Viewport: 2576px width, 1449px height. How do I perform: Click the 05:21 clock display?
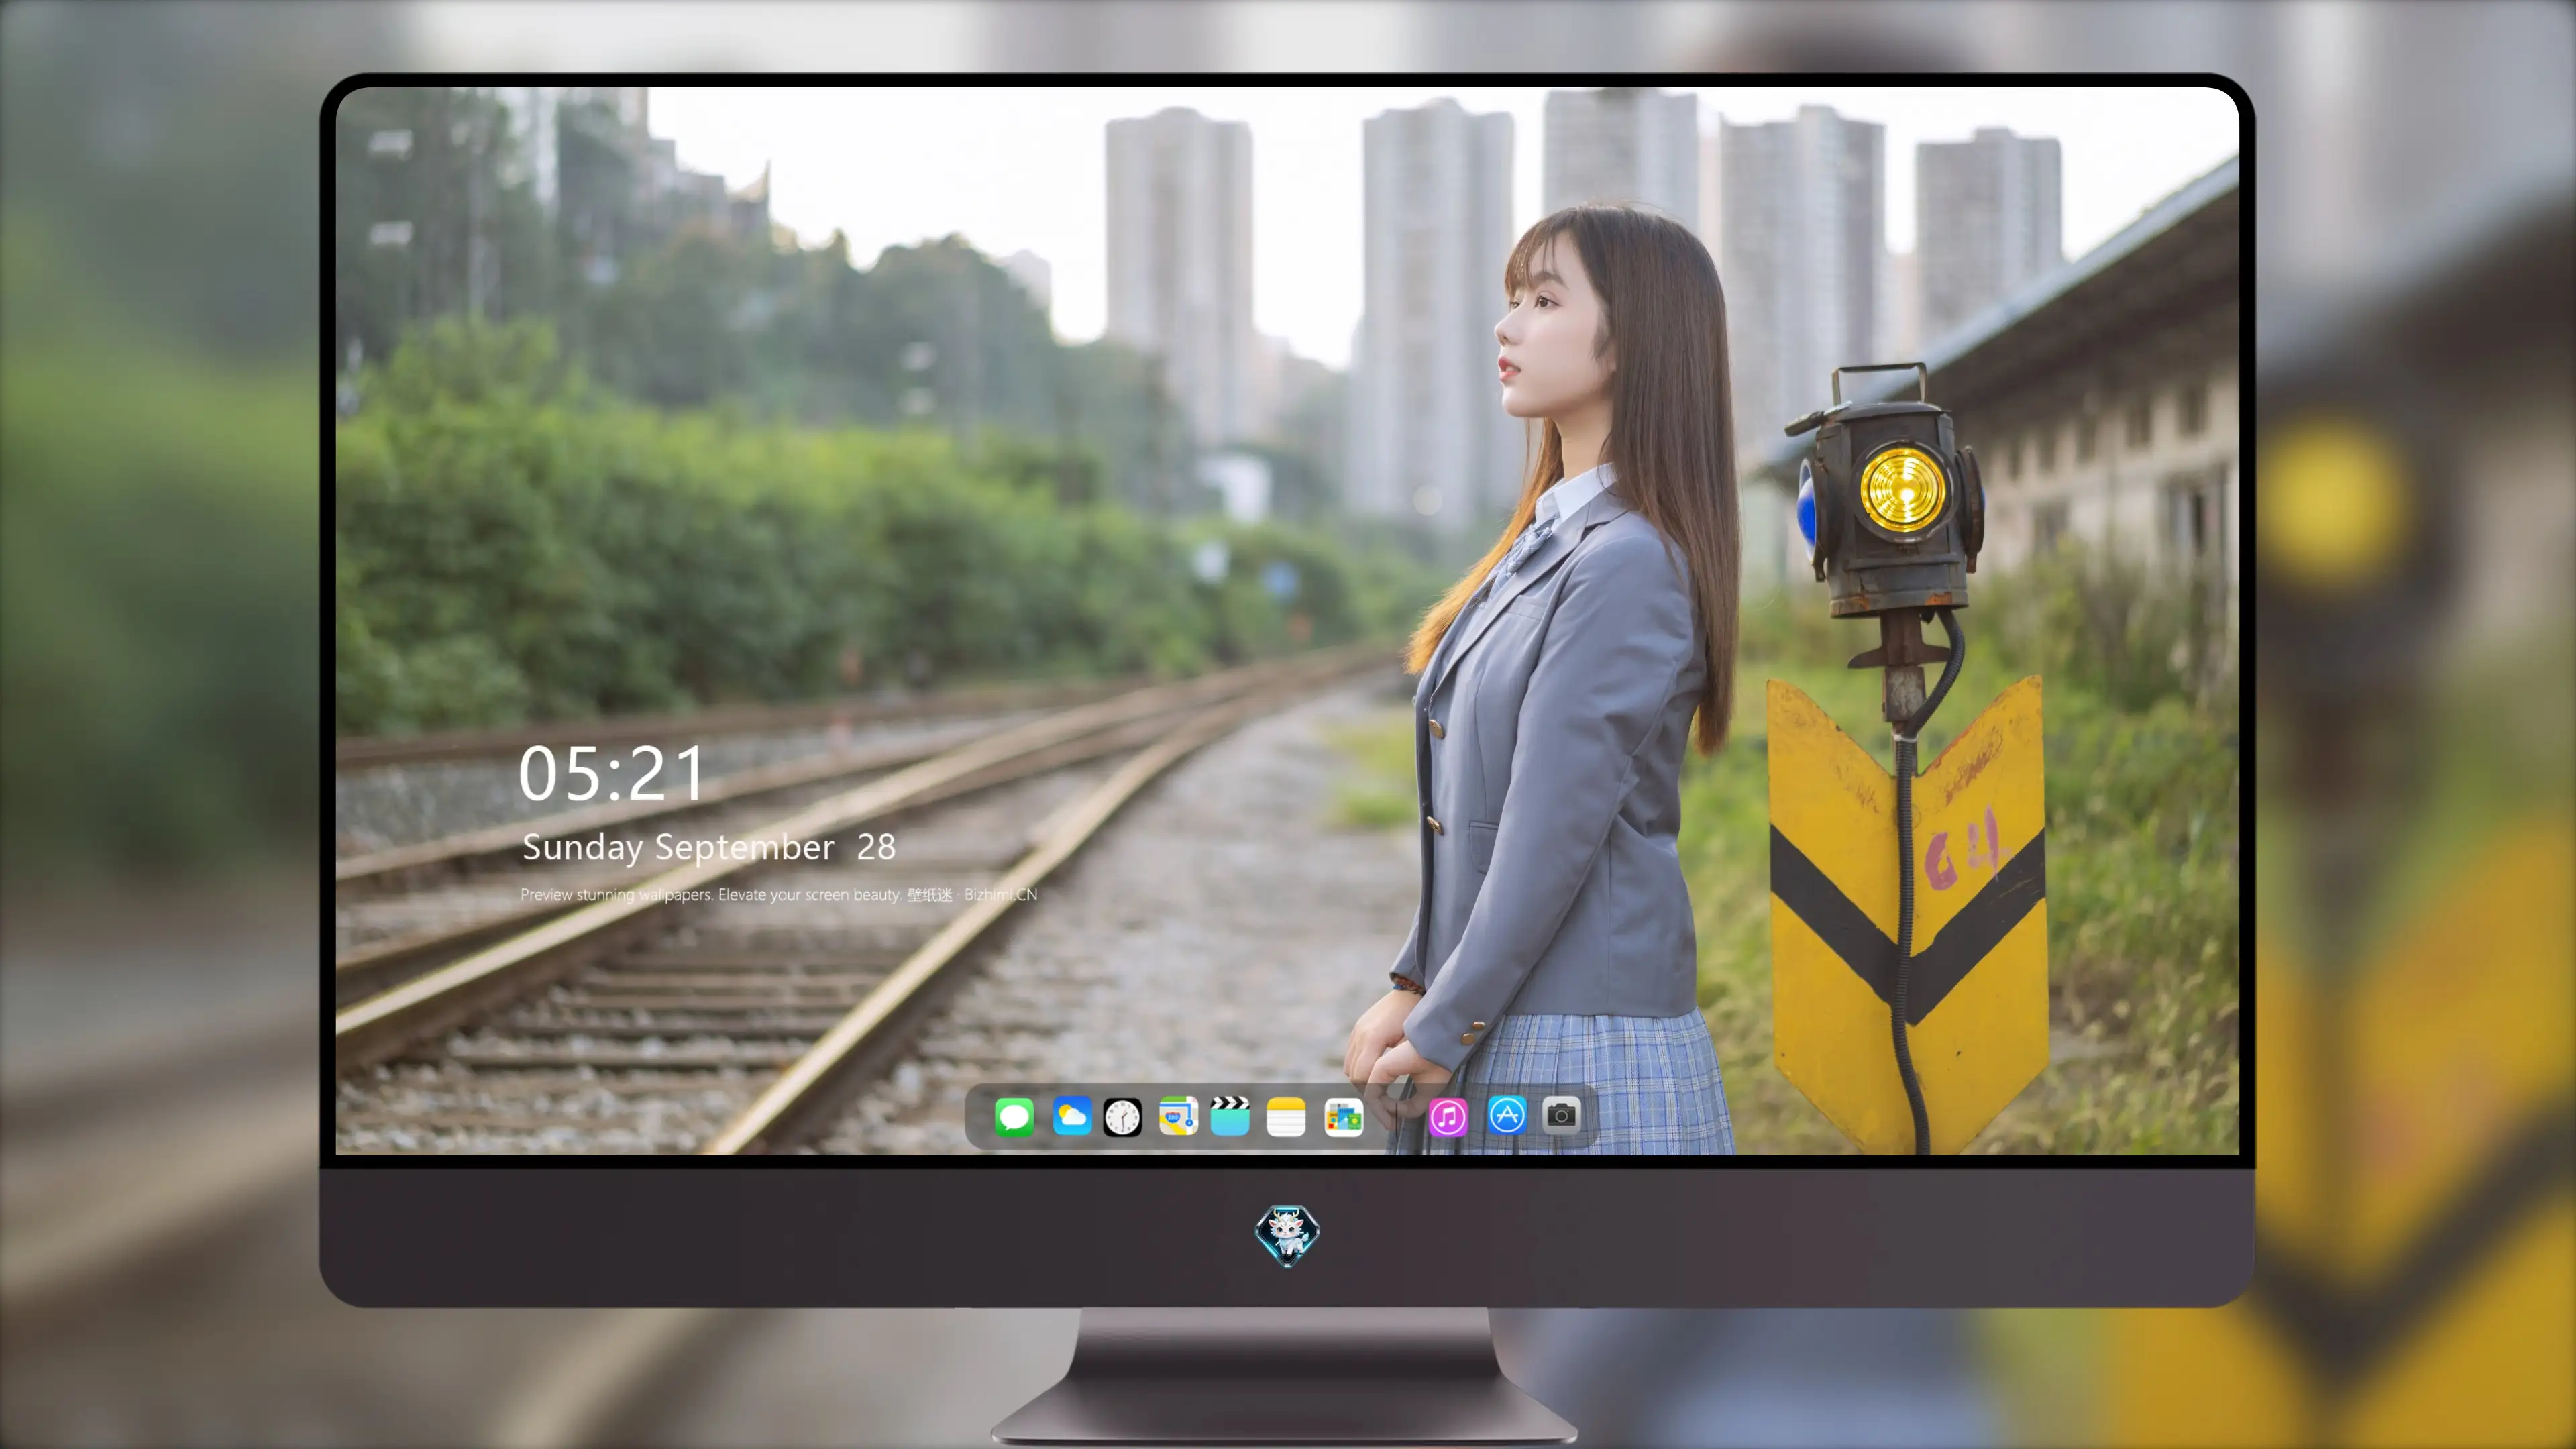[611, 774]
